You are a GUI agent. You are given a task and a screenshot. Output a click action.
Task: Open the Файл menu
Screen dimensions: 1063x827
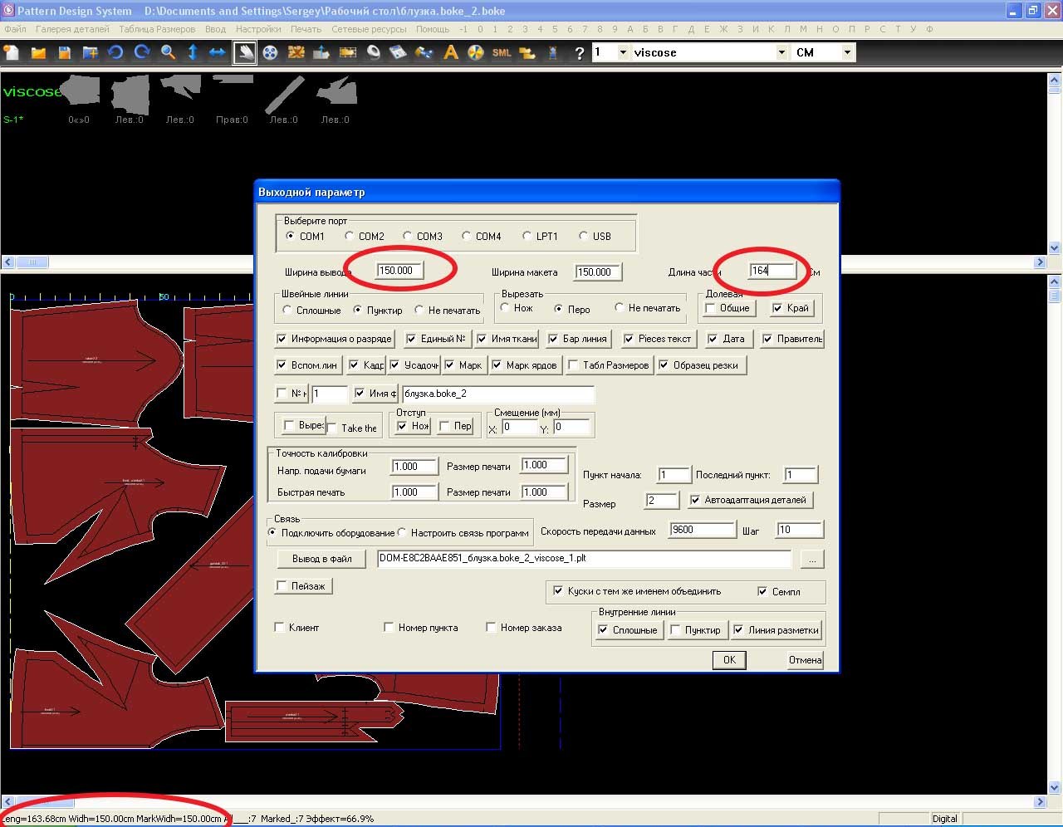[x=15, y=29]
